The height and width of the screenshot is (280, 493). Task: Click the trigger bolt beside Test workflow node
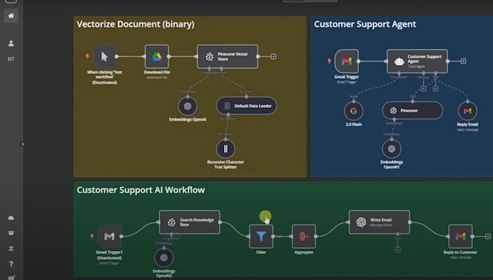[88, 56]
